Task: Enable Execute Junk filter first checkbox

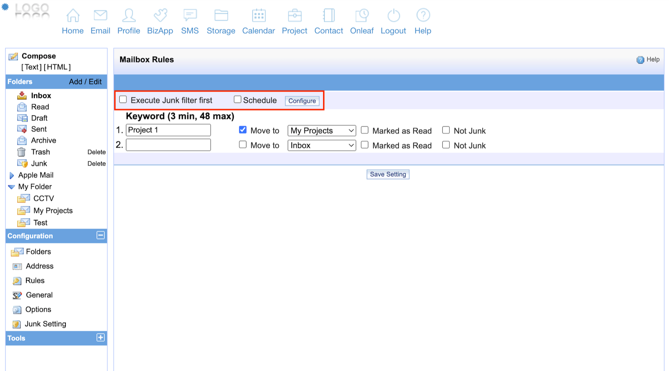Action: click(123, 99)
